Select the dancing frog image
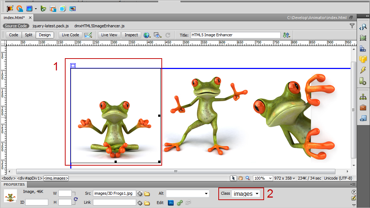Image resolution: width=370 pixels, height=208 pixels. [x=205, y=116]
